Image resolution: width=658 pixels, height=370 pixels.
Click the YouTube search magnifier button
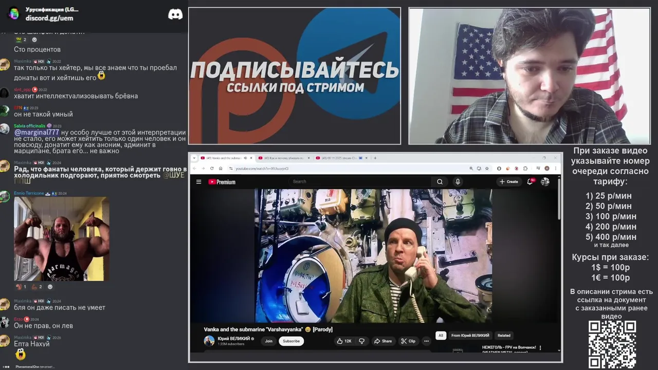pos(440,181)
